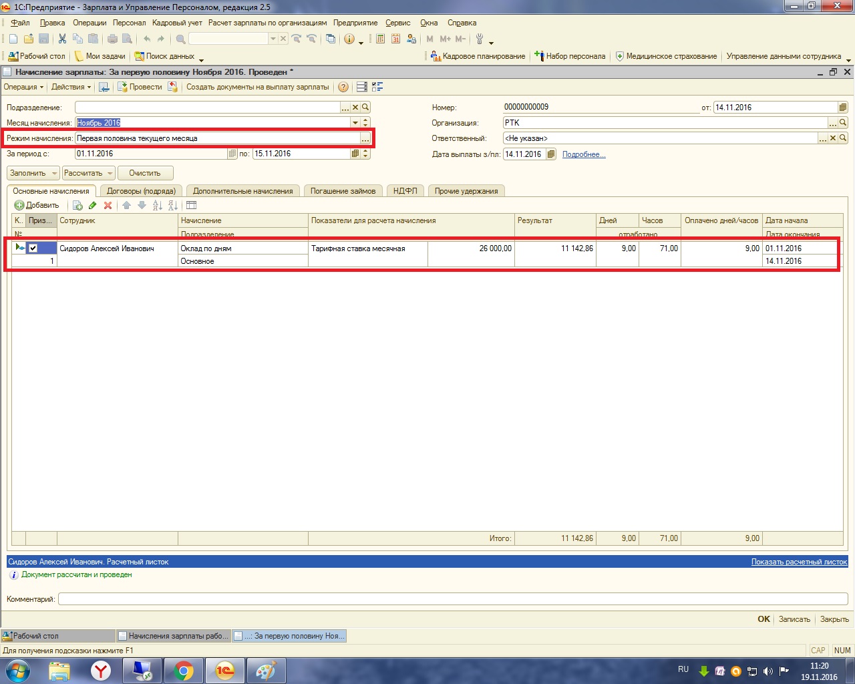The width and height of the screenshot is (855, 684).
Task: Click the M memory button icon
Action: [x=430, y=39]
